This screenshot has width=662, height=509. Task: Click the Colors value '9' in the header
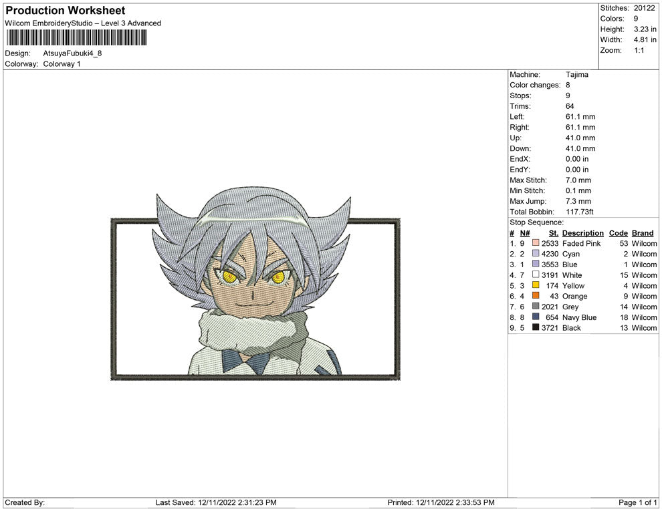(x=636, y=19)
